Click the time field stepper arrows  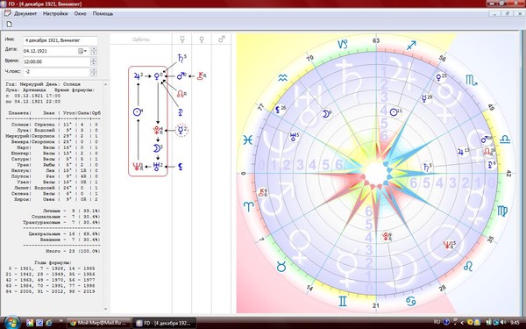pos(94,61)
